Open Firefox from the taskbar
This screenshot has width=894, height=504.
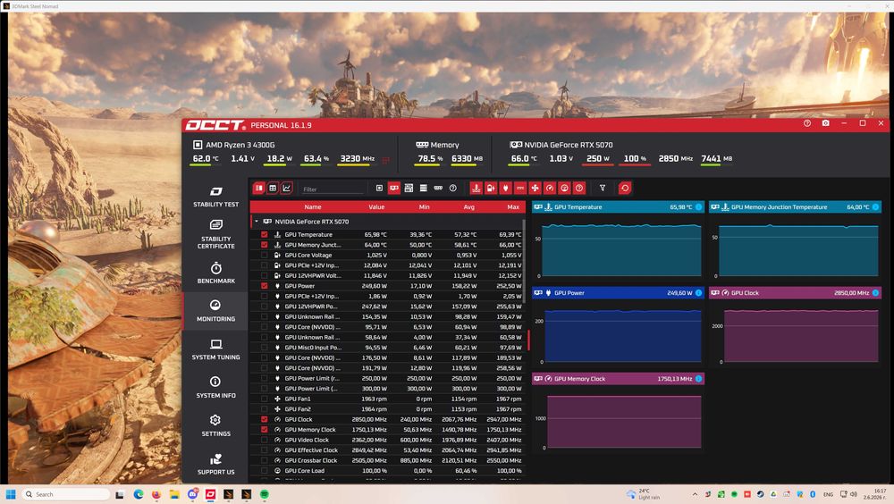point(156,494)
